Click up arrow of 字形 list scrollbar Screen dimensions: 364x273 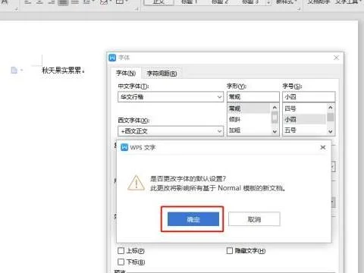point(275,108)
